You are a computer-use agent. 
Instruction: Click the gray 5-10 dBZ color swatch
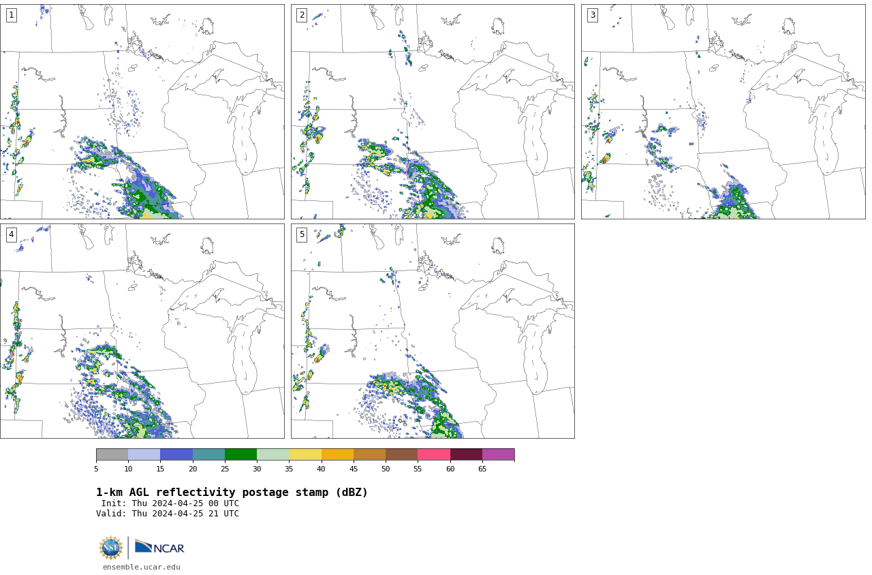coord(112,454)
